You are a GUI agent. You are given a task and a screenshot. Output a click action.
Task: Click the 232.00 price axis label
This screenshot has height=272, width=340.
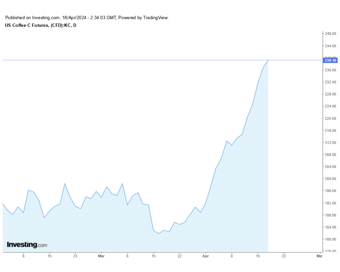330,82
